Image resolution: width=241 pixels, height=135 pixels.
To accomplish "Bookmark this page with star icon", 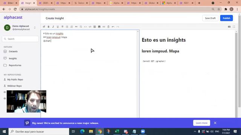I will pos(218,9).
